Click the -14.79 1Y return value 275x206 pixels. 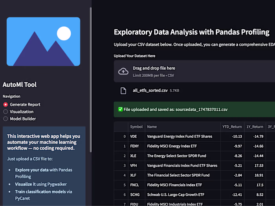click(258, 137)
